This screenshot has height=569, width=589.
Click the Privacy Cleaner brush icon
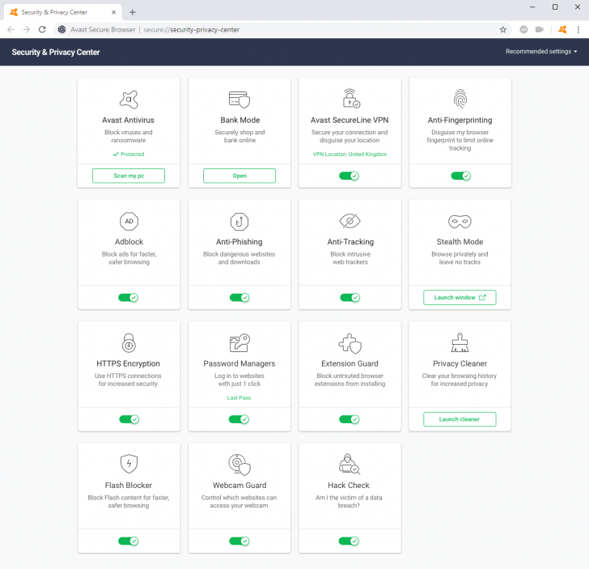click(460, 342)
